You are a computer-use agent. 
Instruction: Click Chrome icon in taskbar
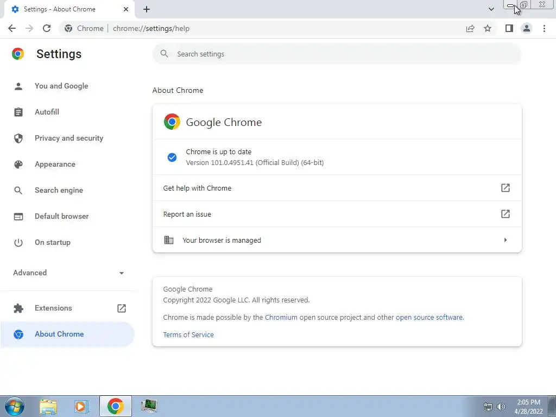116,406
